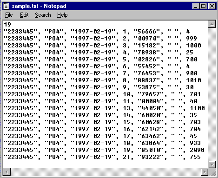Click on value 2098 in text
Screen dimensions: 218x178
pyautogui.click(x=197, y=150)
